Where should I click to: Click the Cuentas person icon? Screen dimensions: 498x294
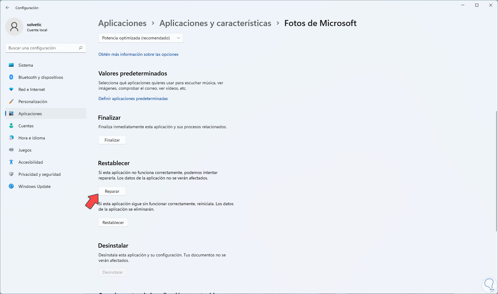[x=11, y=126]
